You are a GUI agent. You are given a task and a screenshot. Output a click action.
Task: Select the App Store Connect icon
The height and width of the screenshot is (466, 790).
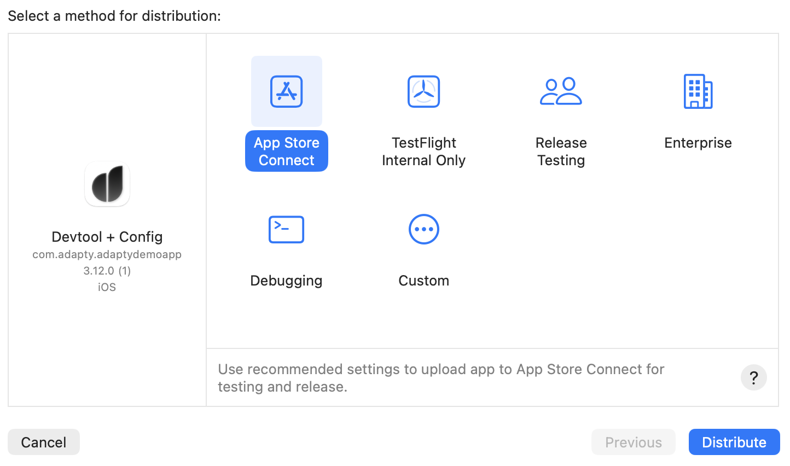(x=286, y=91)
